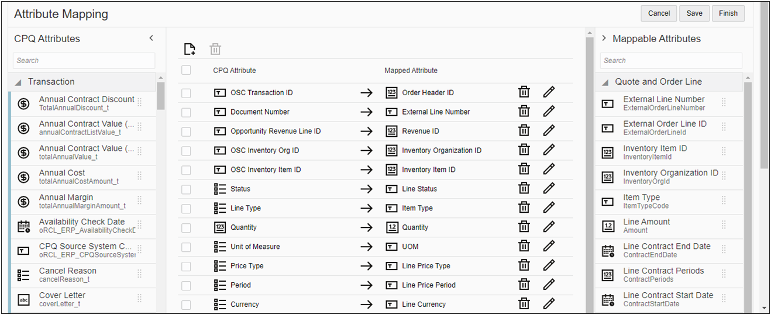Collapse the Quote and Order Line group
771x315 pixels.
pyautogui.click(x=605, y=82)
